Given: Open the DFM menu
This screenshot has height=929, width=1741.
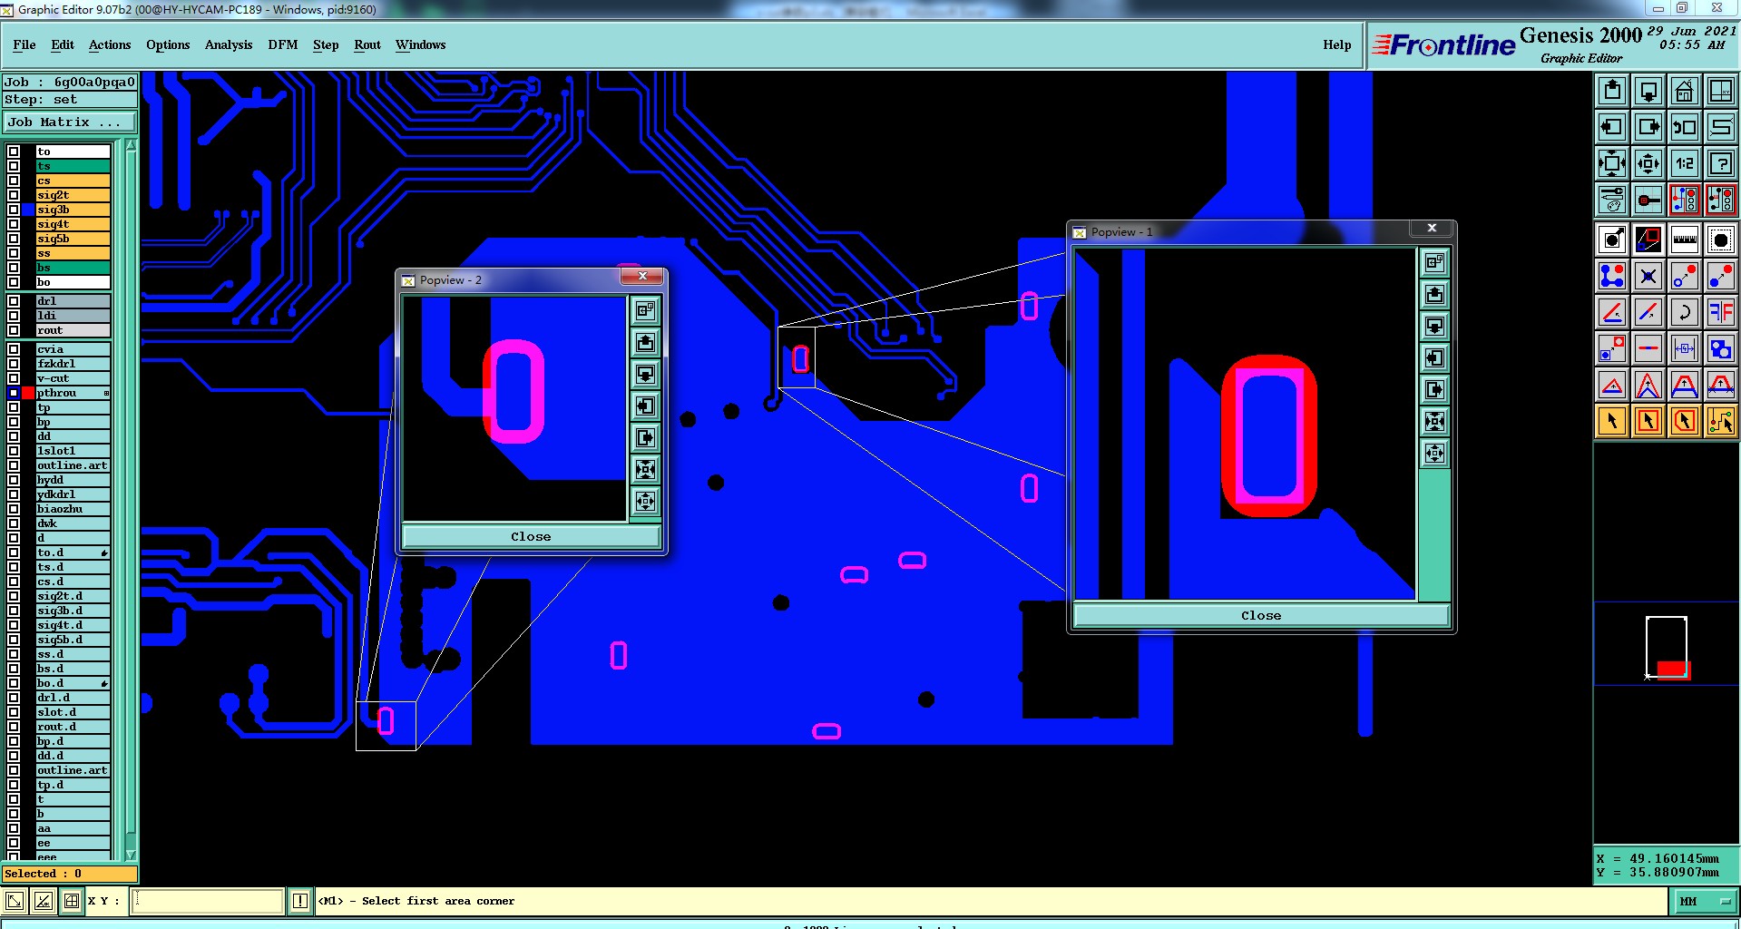Looking at the screenshot, I should coord(283,44).
